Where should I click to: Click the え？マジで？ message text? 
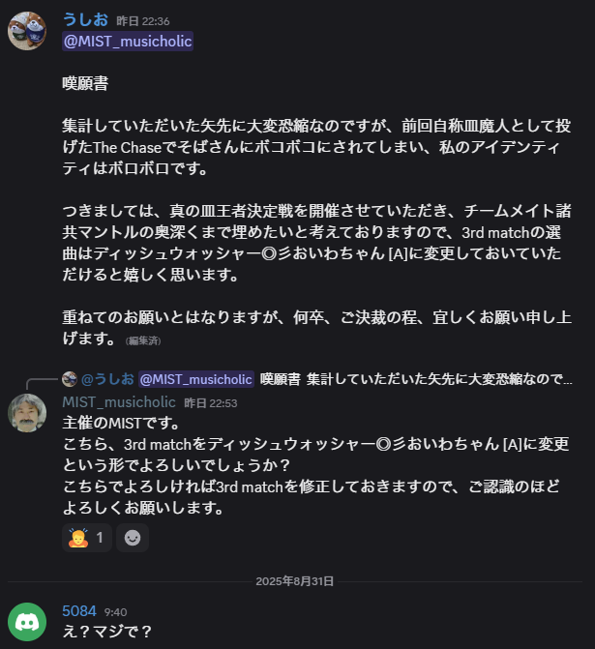click(107, 632)
